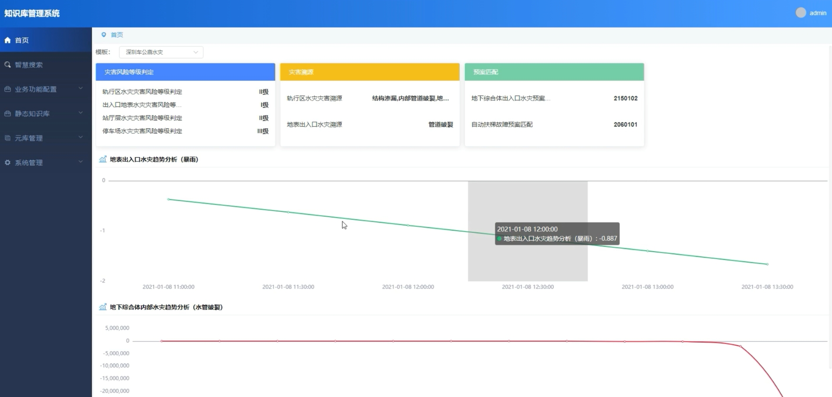Click first point on red line chart
The height and width of the screenshot is (397, 832).
[162, 341]
